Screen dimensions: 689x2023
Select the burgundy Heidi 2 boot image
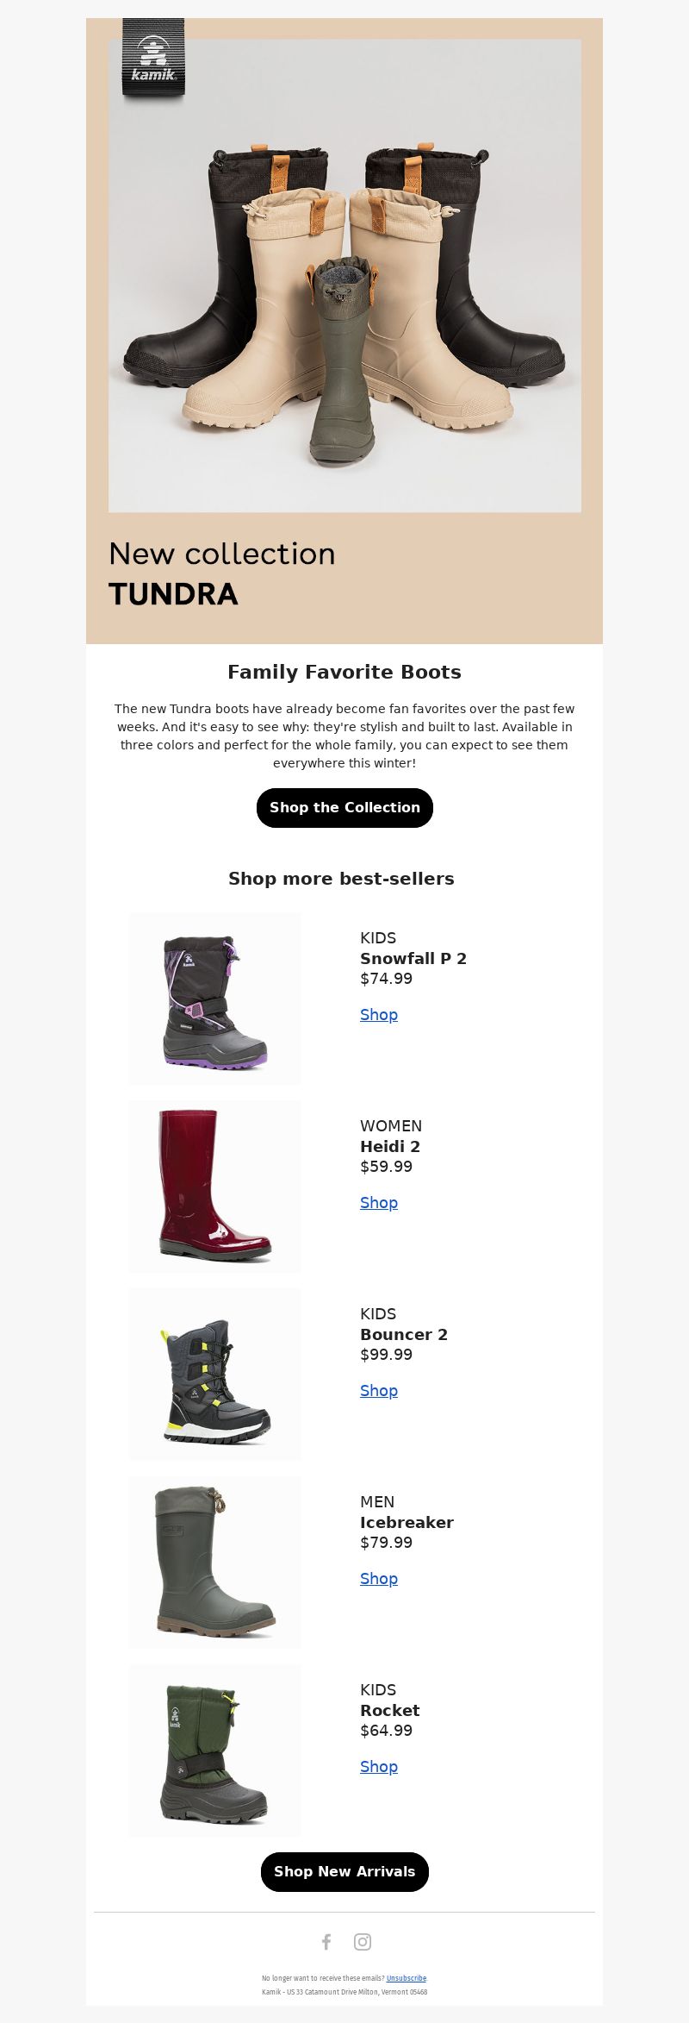click(x=215, y=1187)
